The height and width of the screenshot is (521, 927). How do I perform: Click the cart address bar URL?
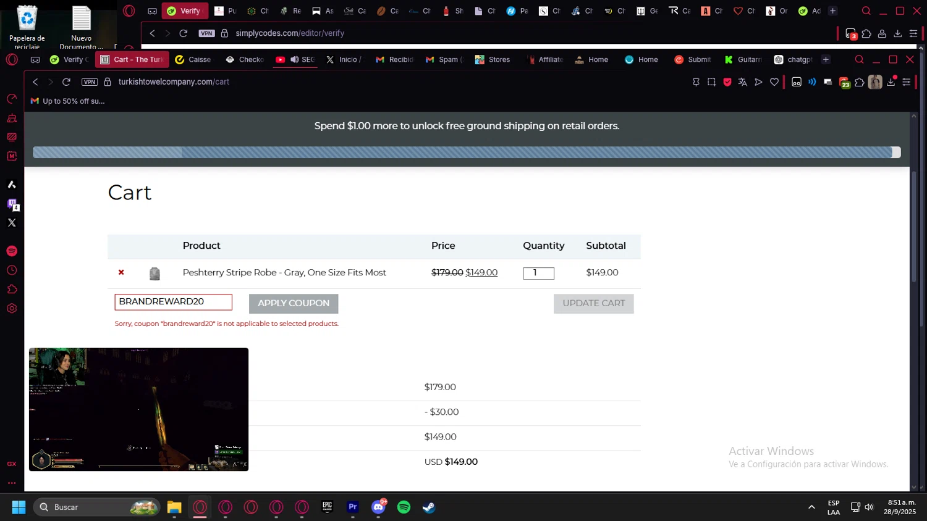pyautogui.click(x=174, y=82)
